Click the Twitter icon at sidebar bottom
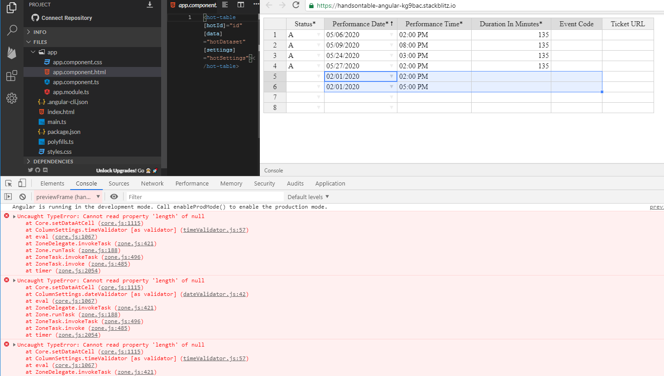 point(30,170)
